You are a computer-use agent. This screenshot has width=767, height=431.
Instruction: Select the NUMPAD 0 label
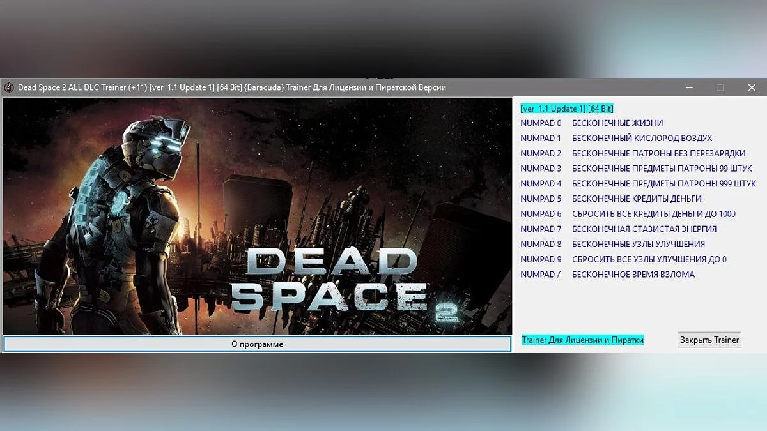tap(541, 123)
